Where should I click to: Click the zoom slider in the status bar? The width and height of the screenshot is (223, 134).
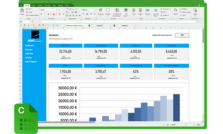pyautogui.click(x=186, y=125)
